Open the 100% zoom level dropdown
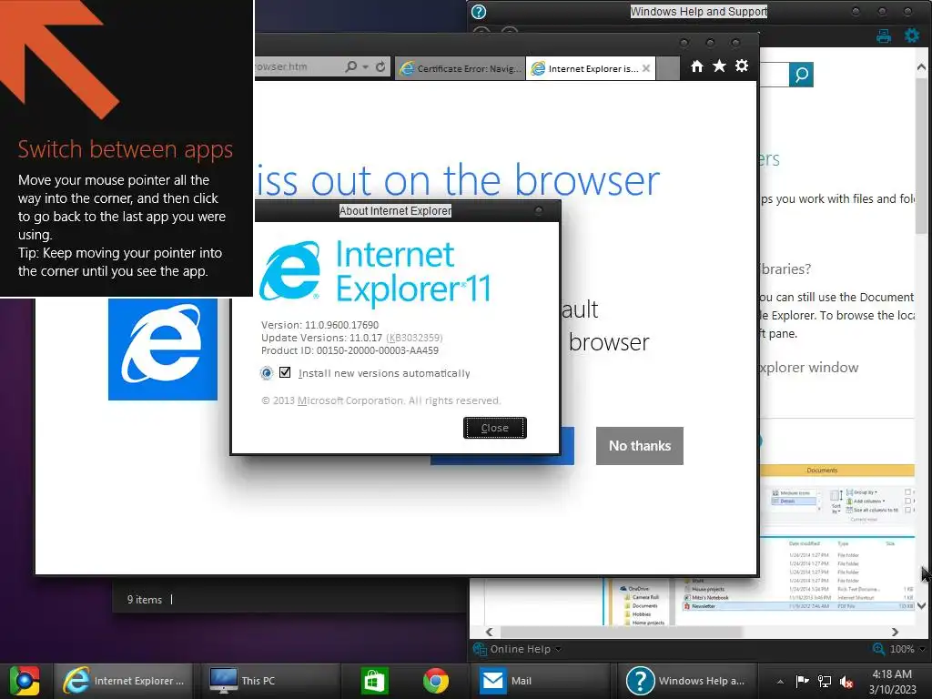932x699 pixels. pos(923,649)
